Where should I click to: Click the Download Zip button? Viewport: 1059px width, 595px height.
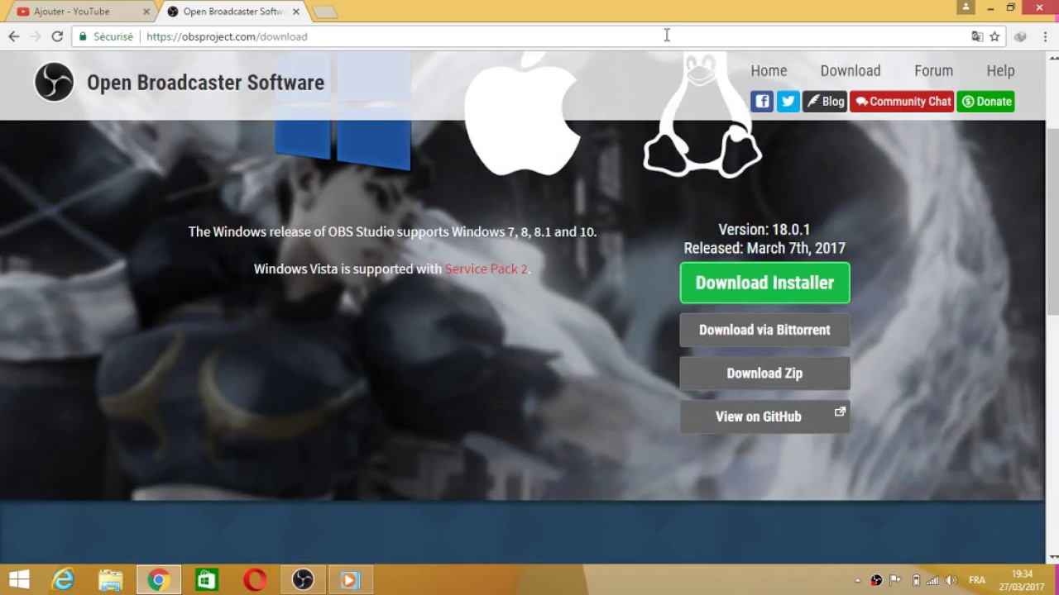(x=764, y=374)
